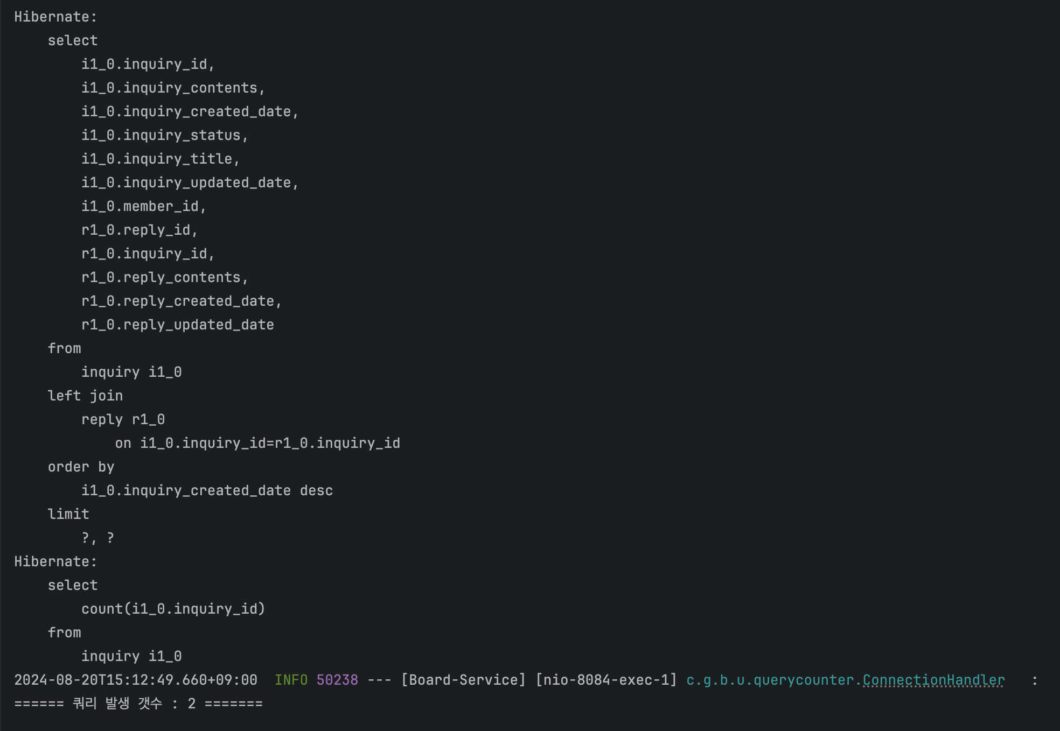Click the 'on i1_0.inquiry_id=r1_0.inquiry_id' condition
The height and width of the screenshot is (731, 1060).
pos(257,443)
